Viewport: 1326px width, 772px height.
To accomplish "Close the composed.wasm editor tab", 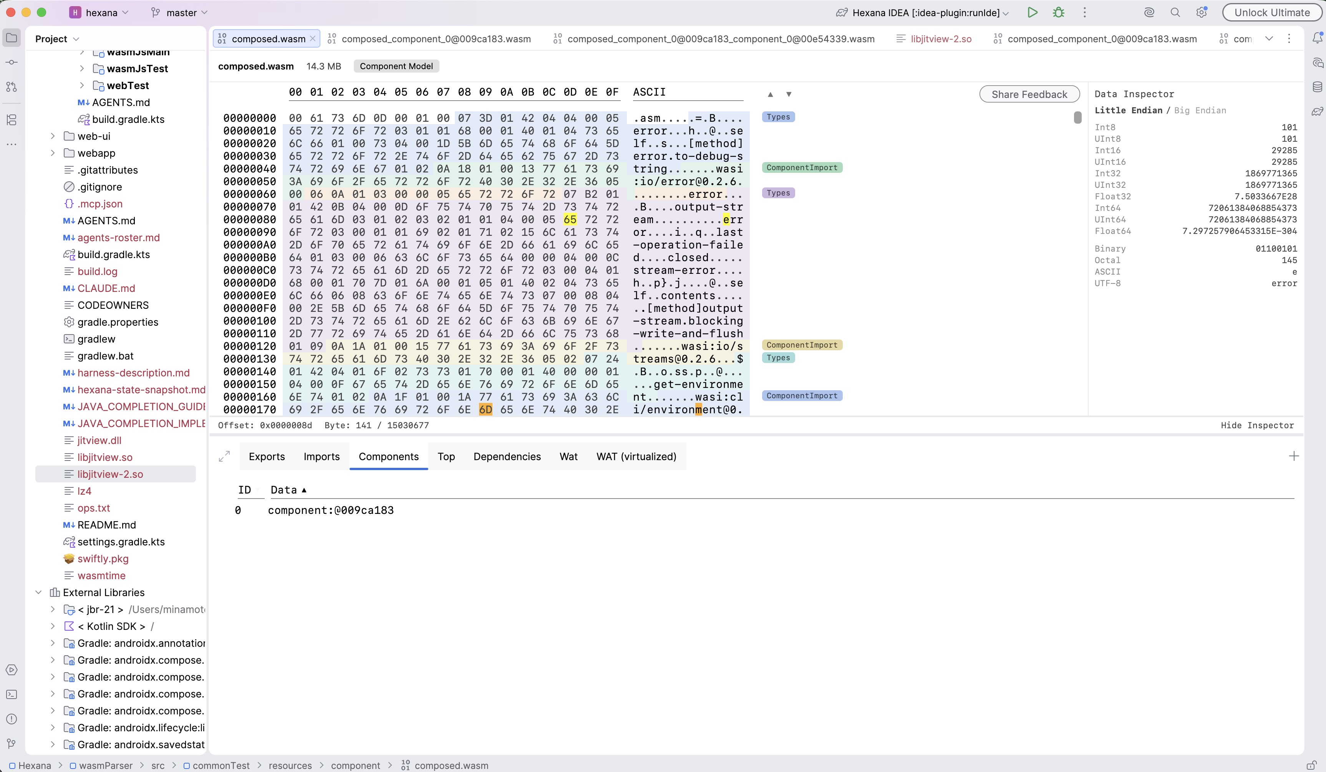I will click(x=313, y=38).
